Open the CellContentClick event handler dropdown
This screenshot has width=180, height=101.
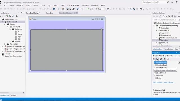coord(179,63)
